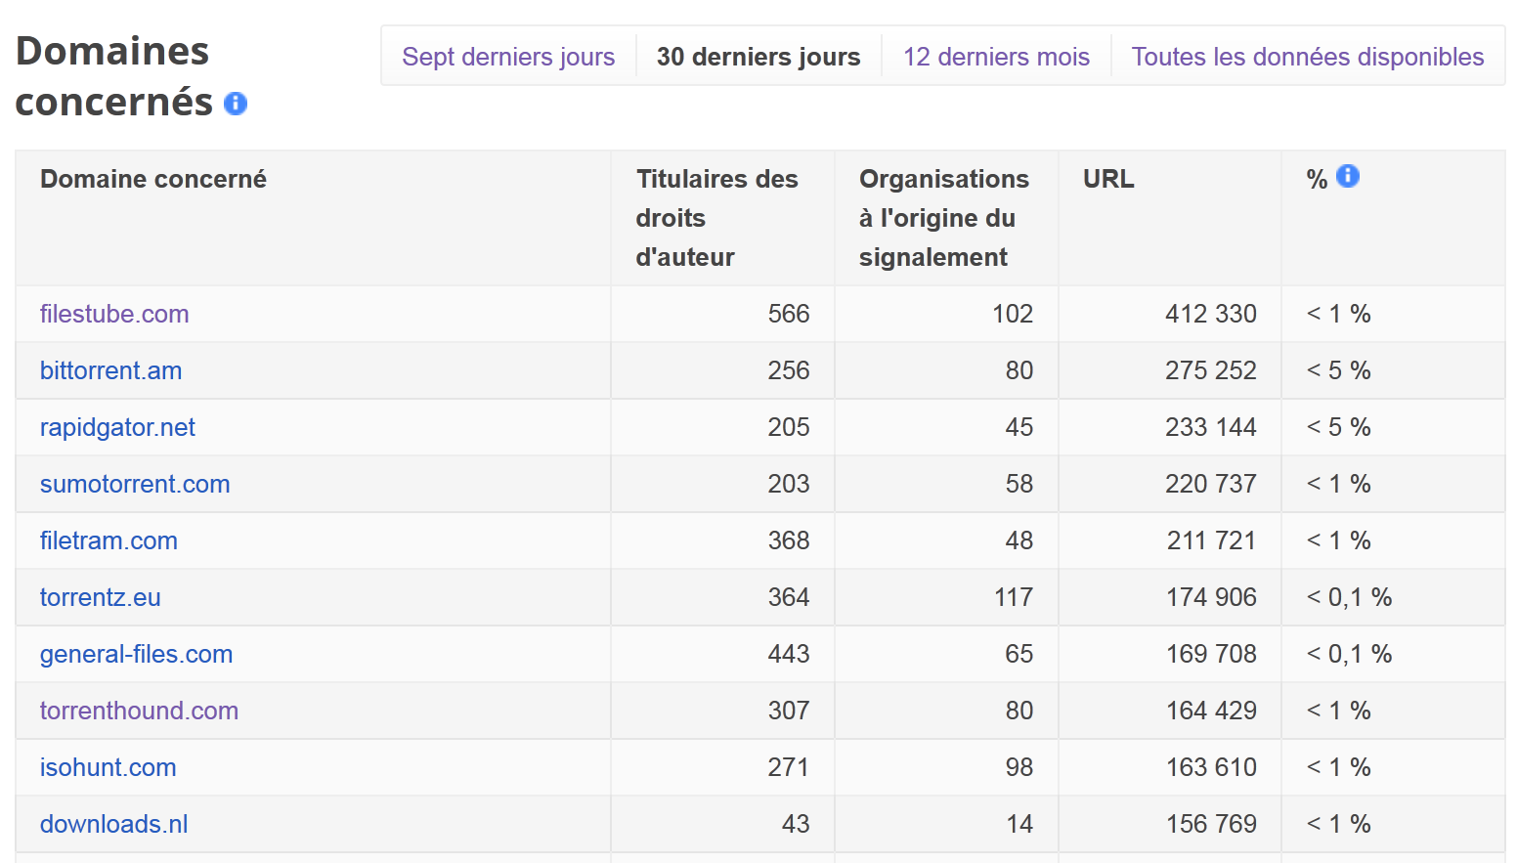1517x863 pixels.
Task: Select URL count 169 708 for general-files.com
Action: pos(1211,654)
